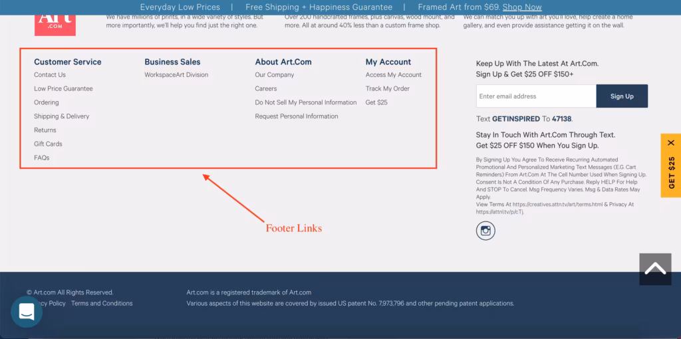
Task: Open Request Personal Information link
Action: tap(297, 116)
